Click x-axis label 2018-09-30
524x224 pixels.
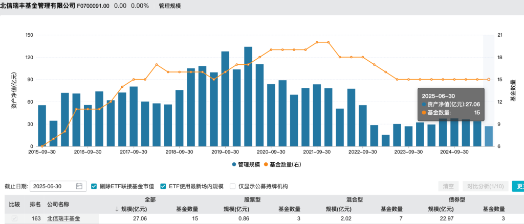tap(179, 152)
